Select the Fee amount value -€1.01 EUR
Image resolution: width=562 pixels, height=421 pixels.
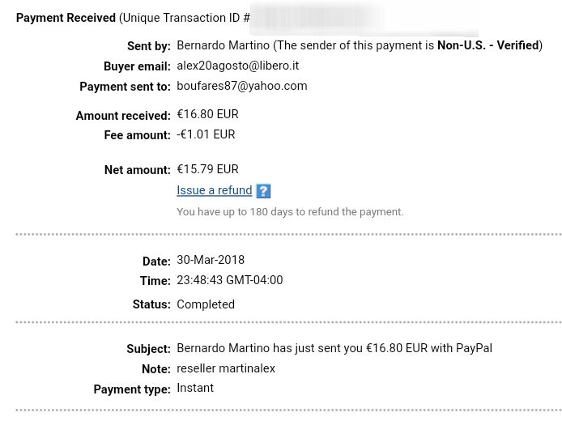[206, 134]
